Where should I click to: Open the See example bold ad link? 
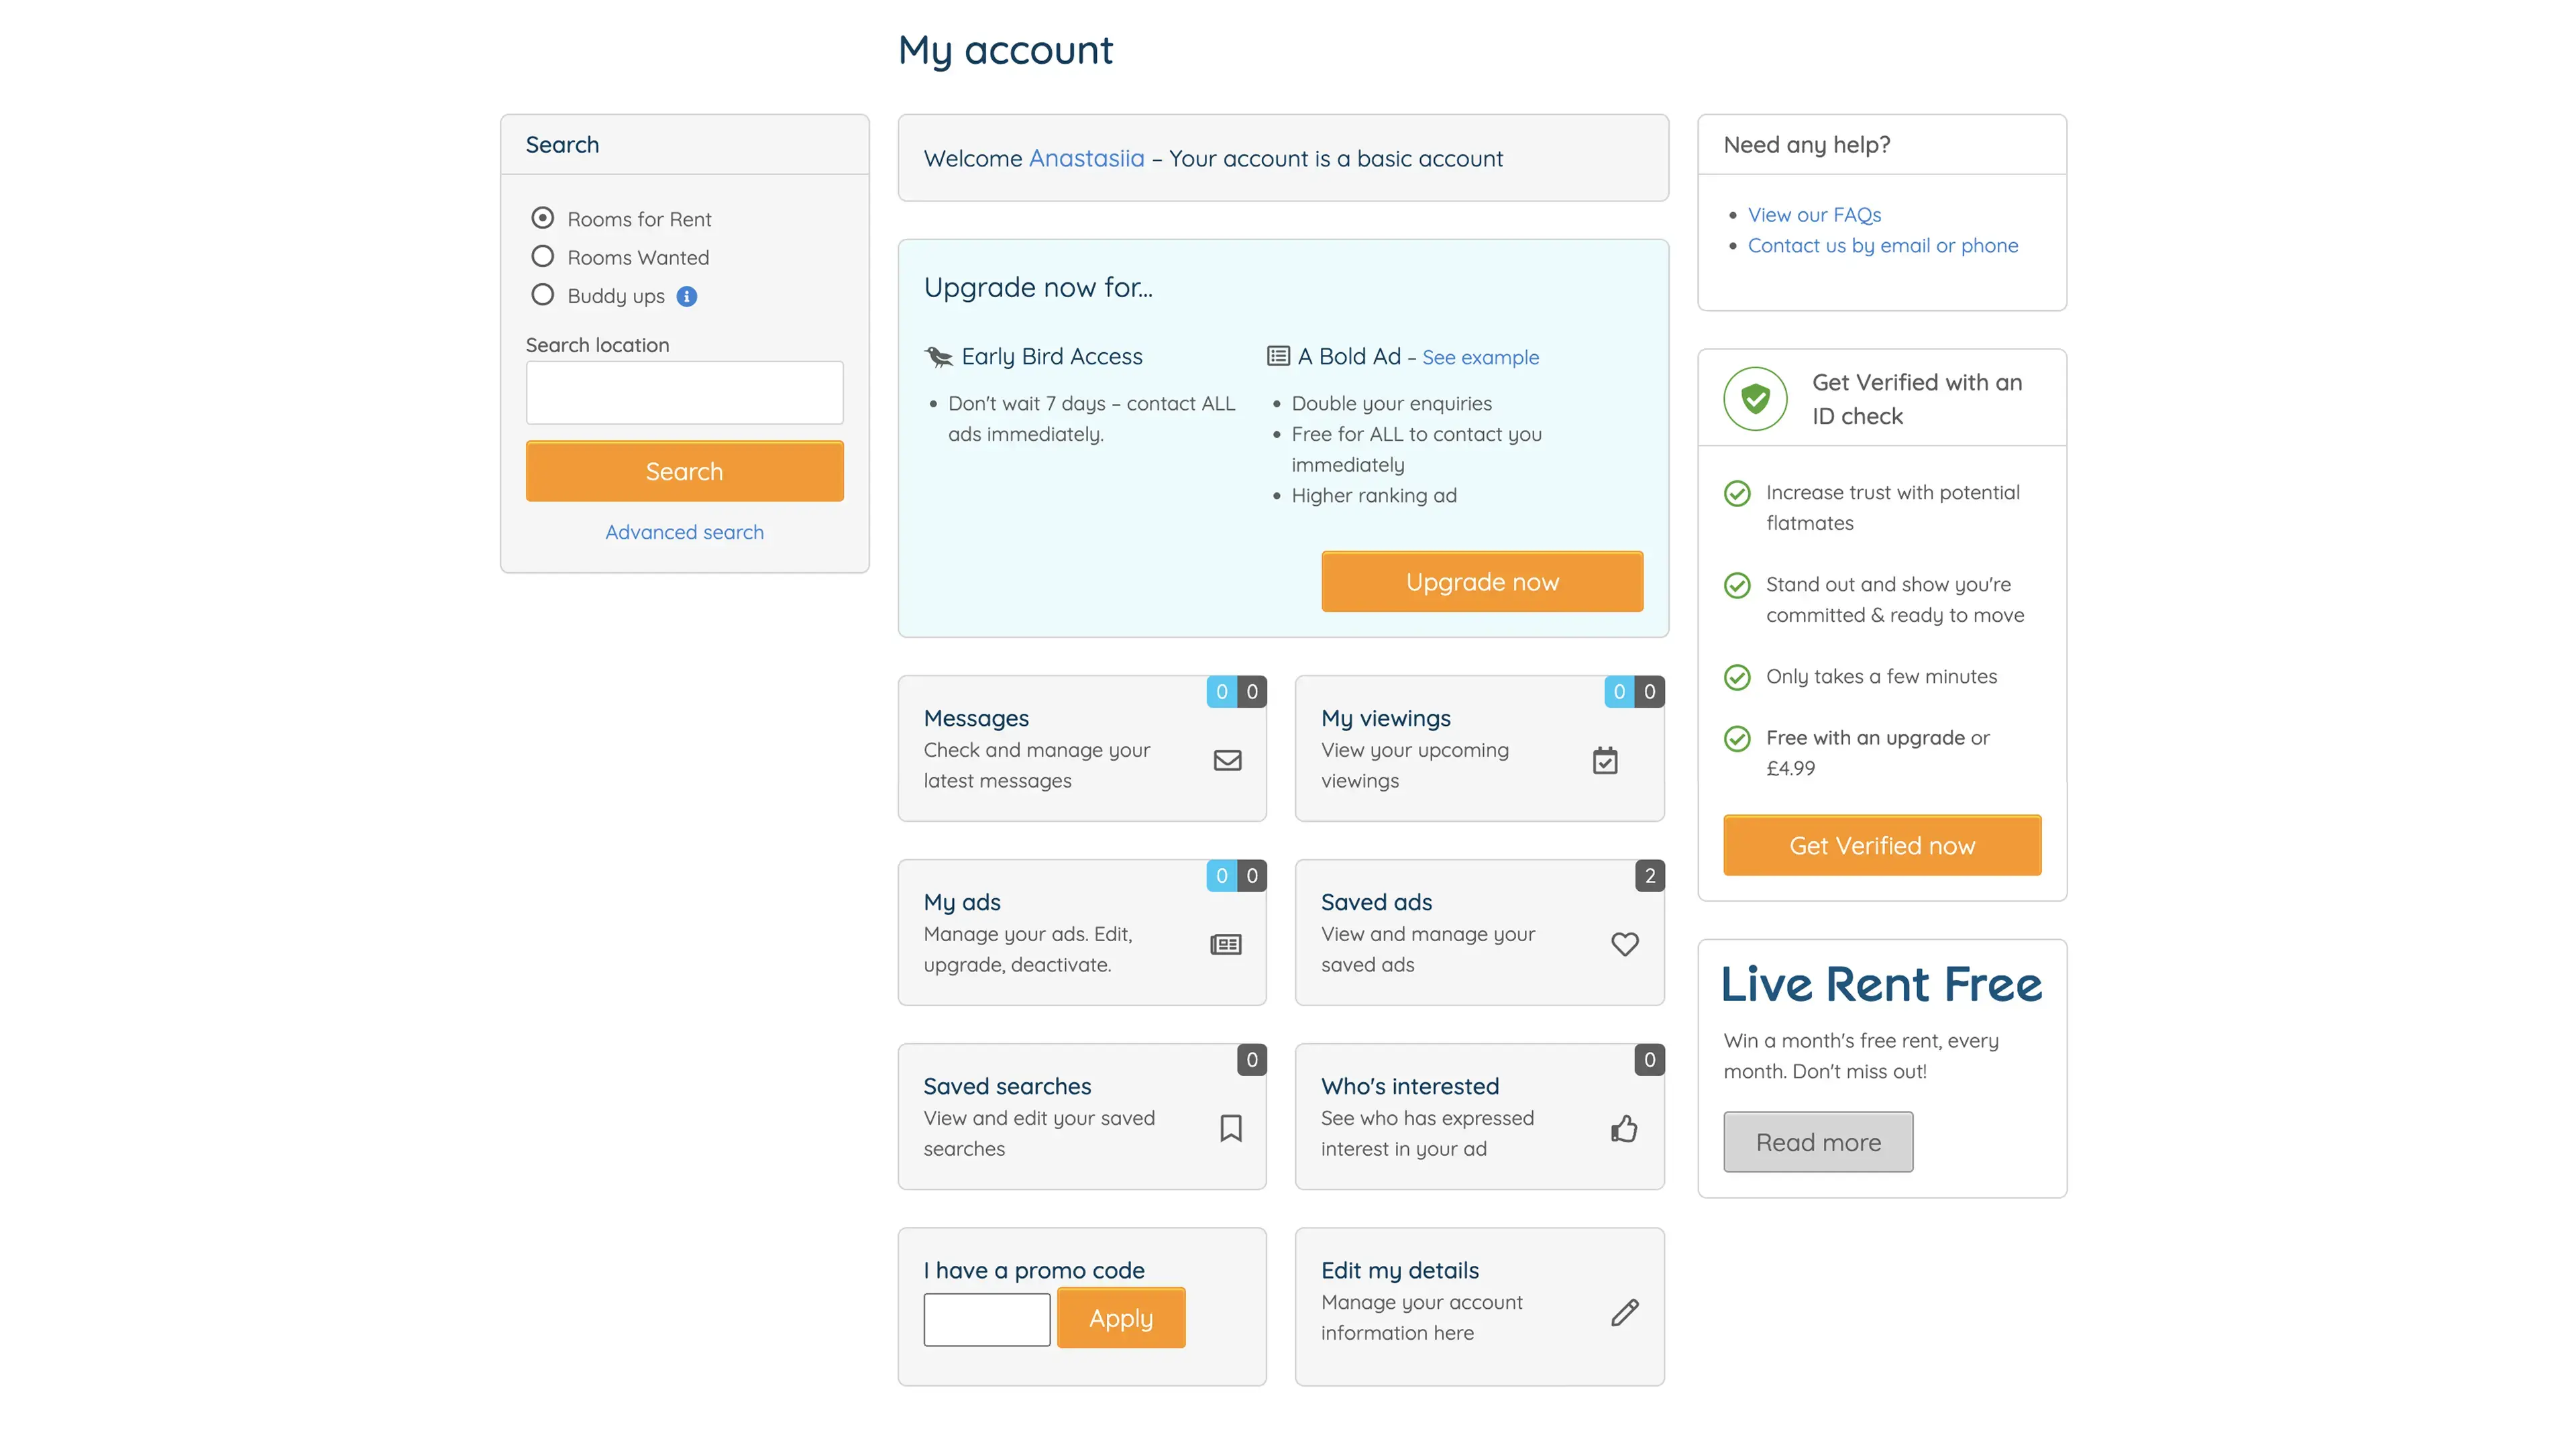click(1480, 357)
